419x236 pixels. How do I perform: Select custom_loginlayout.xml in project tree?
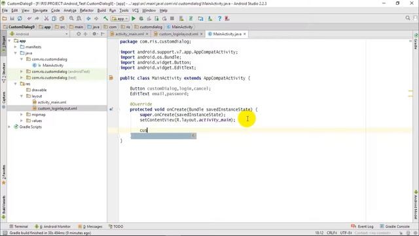[58, 108]
